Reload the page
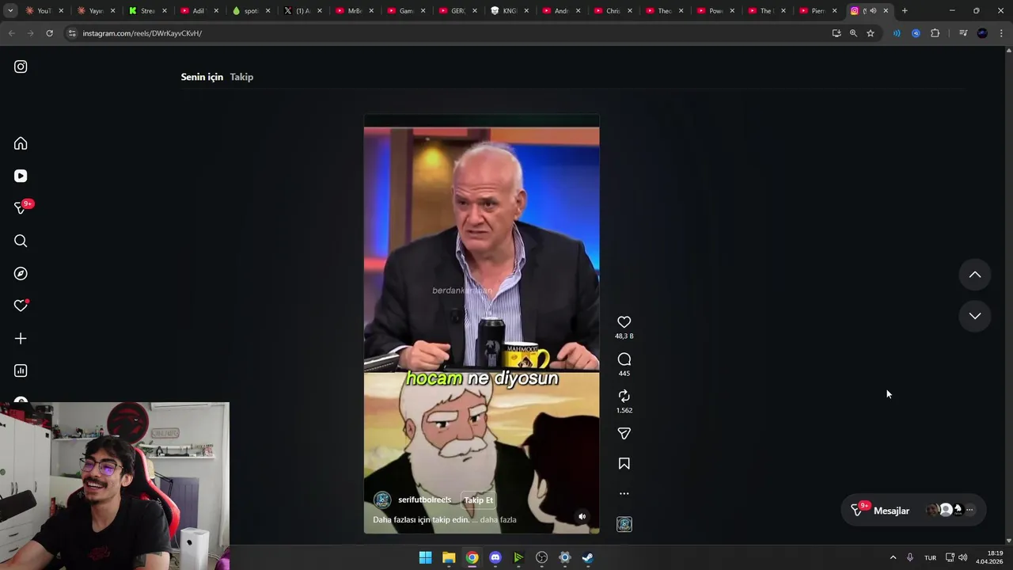Image resolution: width=1013 pixels, height=570 pixels. (49, 33)
